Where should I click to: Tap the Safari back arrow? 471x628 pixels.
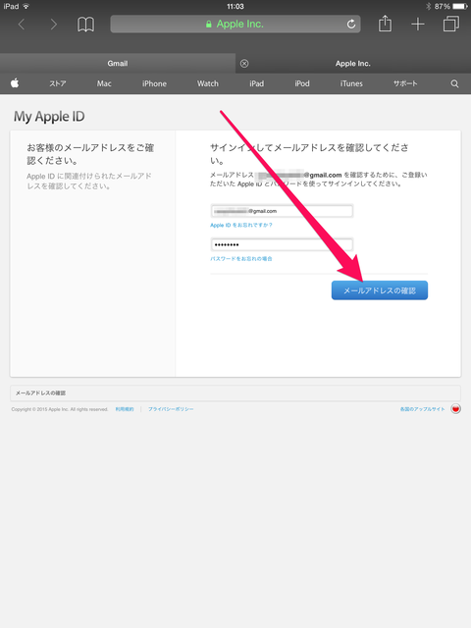pos(22,25)
